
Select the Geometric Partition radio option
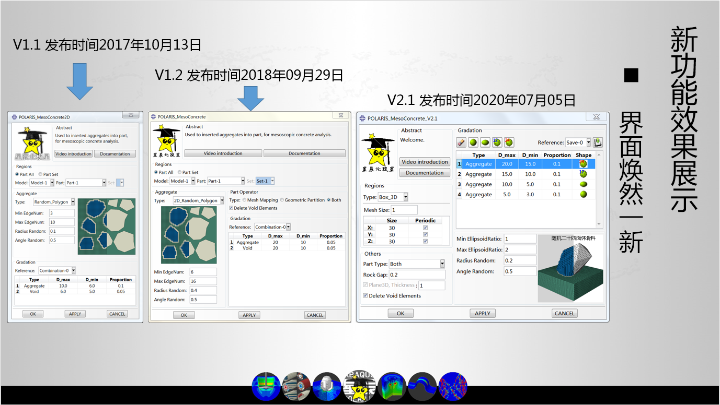coord(282,200)
